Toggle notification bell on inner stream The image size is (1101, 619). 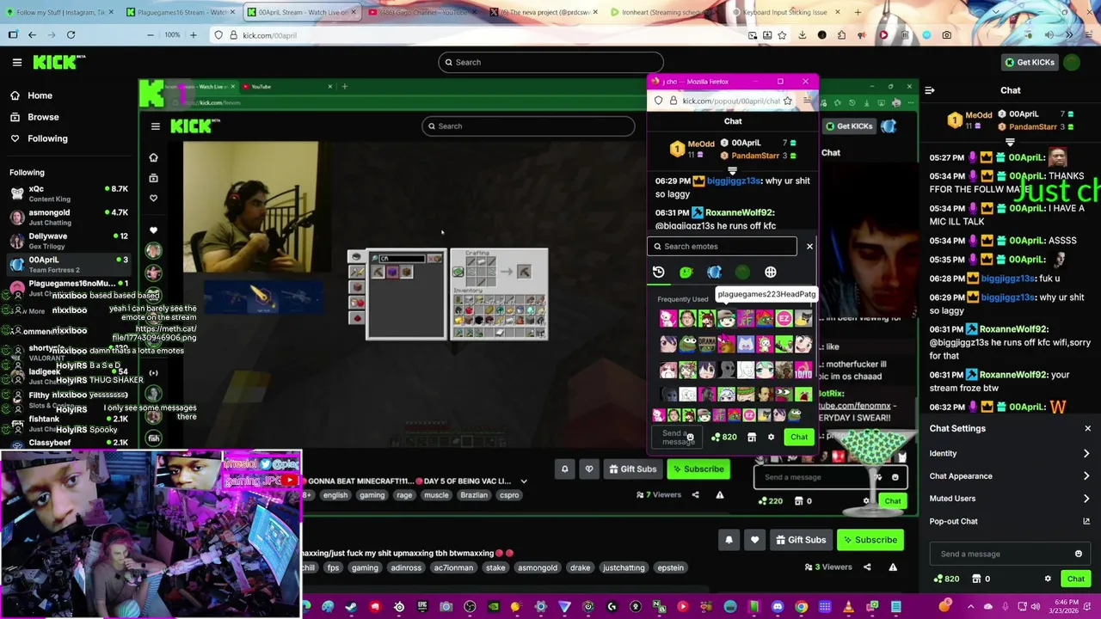pos(564,469)
